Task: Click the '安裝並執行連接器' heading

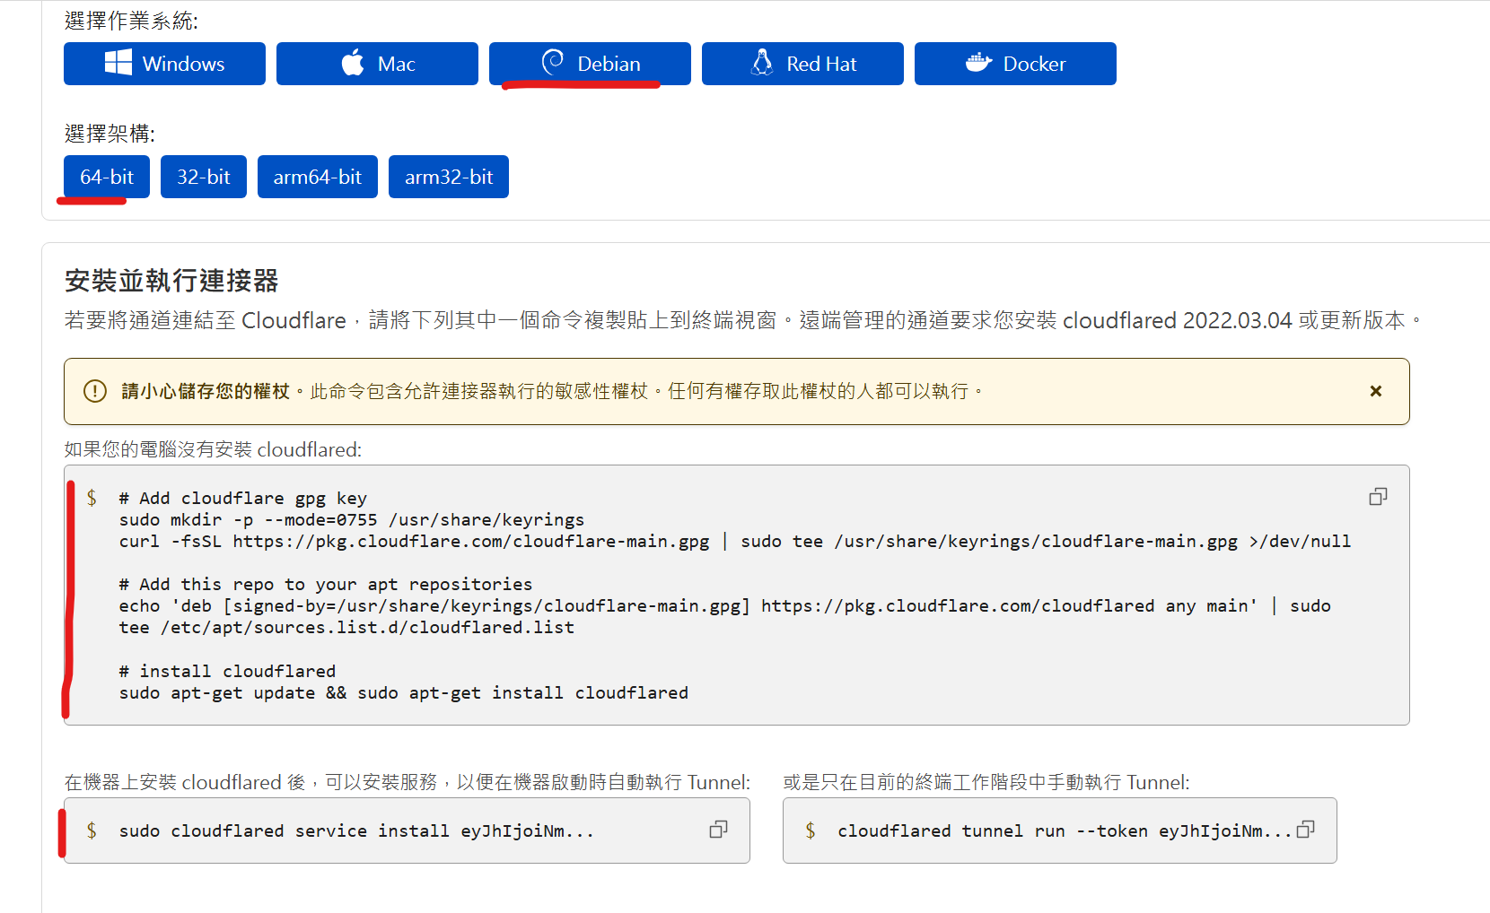Action: (171, 281)
